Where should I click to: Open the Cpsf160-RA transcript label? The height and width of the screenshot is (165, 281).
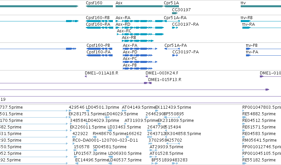click(98, 24)
